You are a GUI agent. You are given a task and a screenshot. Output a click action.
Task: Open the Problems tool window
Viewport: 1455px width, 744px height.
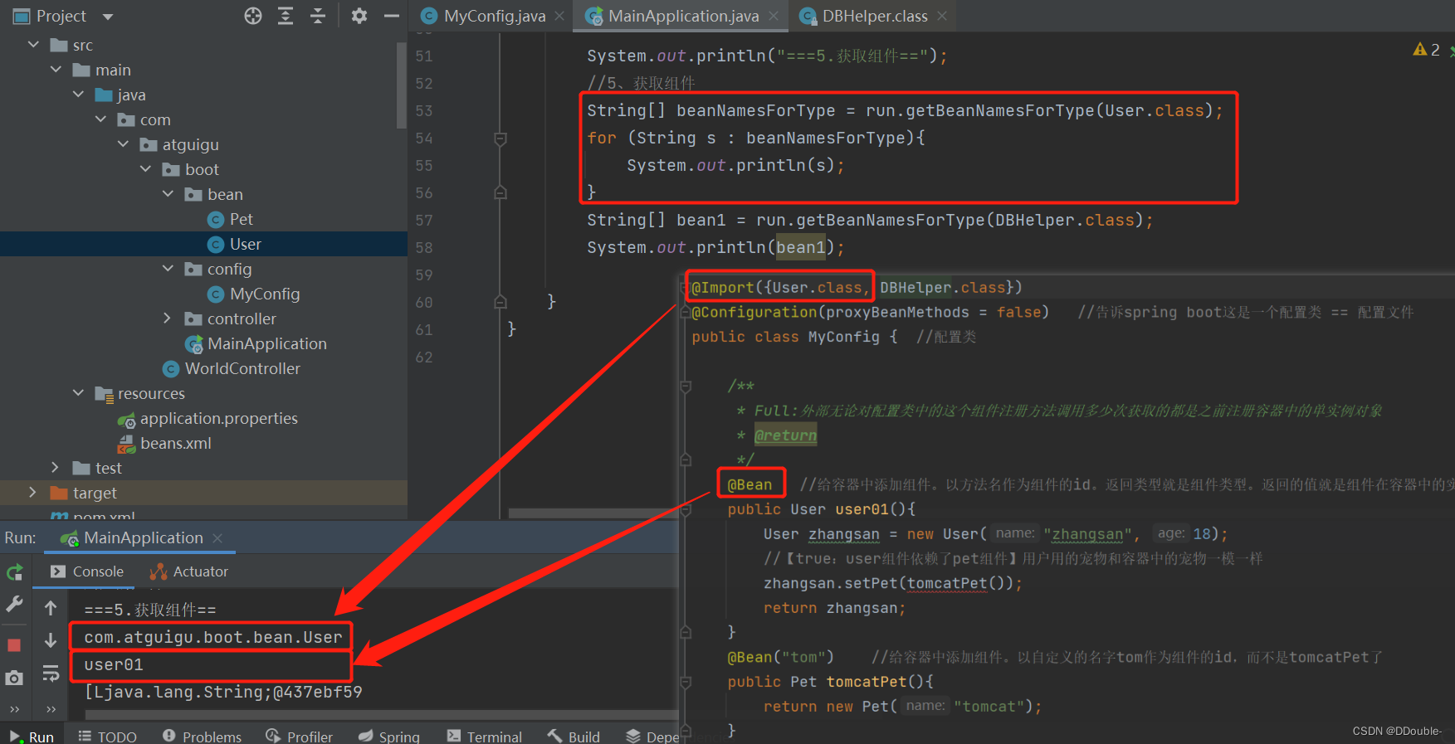(x=202, y=737)
